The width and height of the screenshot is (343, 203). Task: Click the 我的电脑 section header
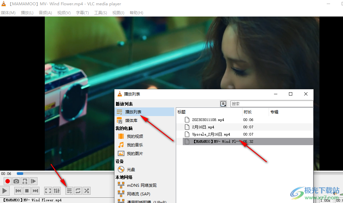[x=124, y=128]
